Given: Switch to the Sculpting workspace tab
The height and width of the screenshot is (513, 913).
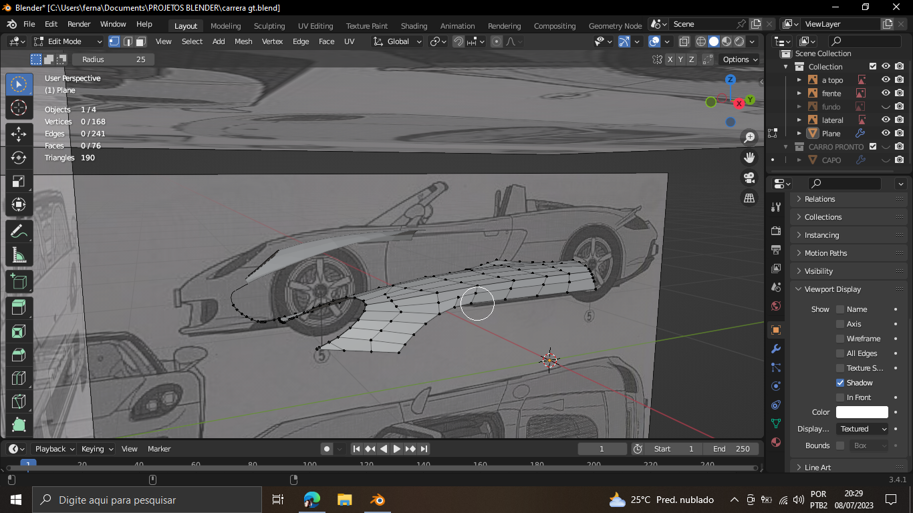Looking at the screenshot, I should (x=269, y=26).
